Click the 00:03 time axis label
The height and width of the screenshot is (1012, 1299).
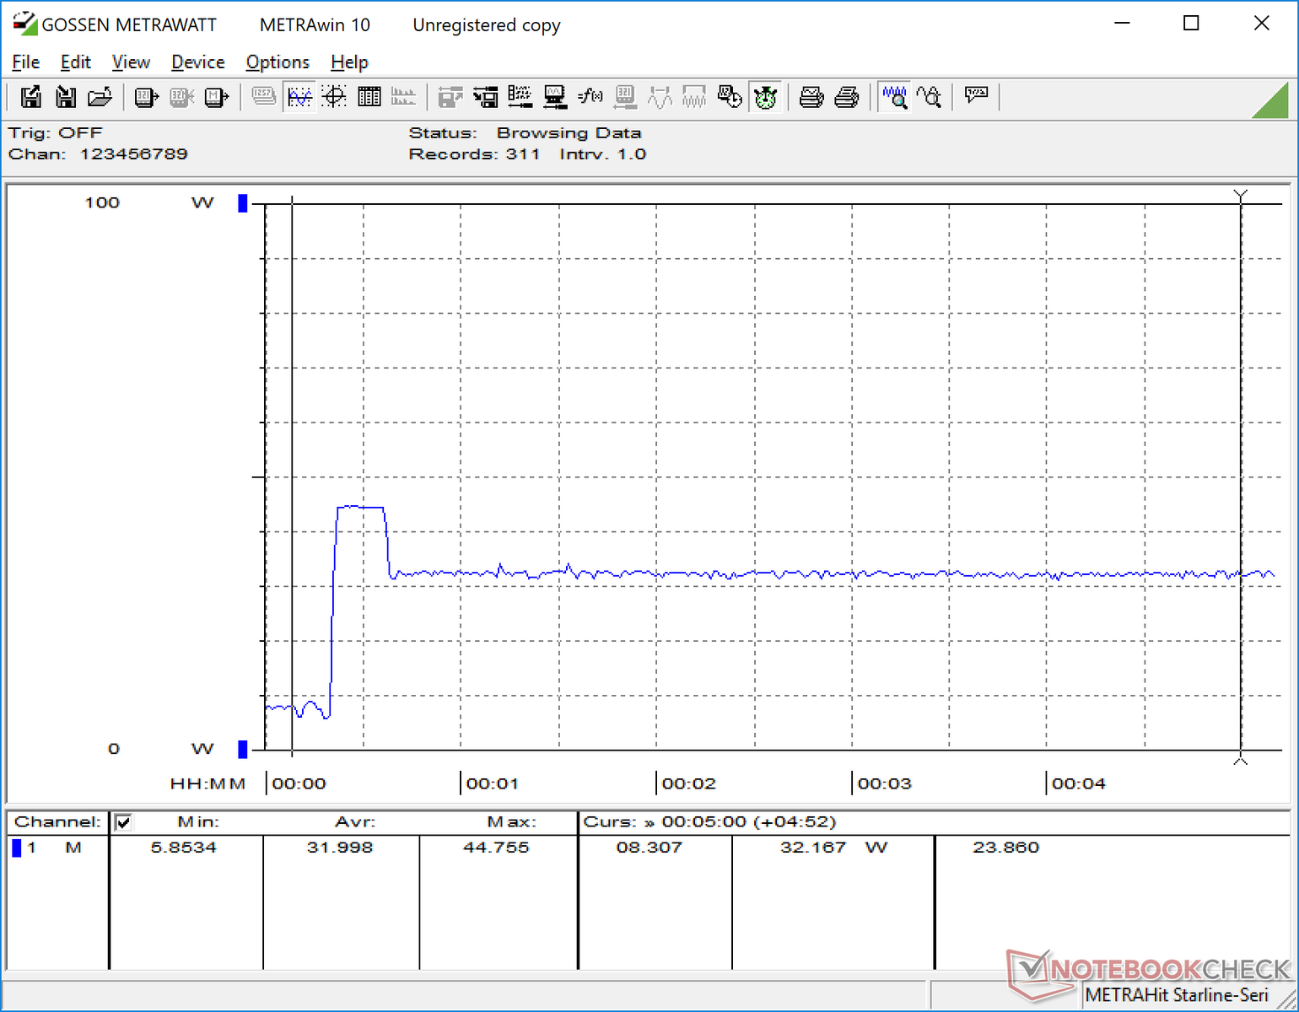coord(884,783)
